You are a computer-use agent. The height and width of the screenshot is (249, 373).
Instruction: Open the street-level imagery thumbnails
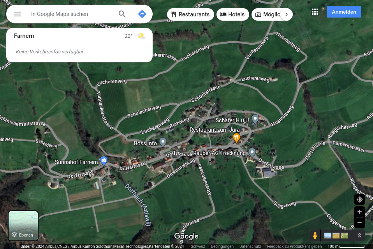[x=336, y=236]
